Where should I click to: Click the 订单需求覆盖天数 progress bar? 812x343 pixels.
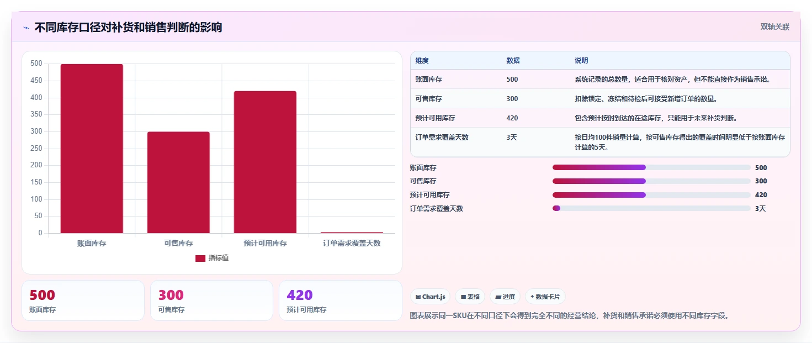[651, 208]
